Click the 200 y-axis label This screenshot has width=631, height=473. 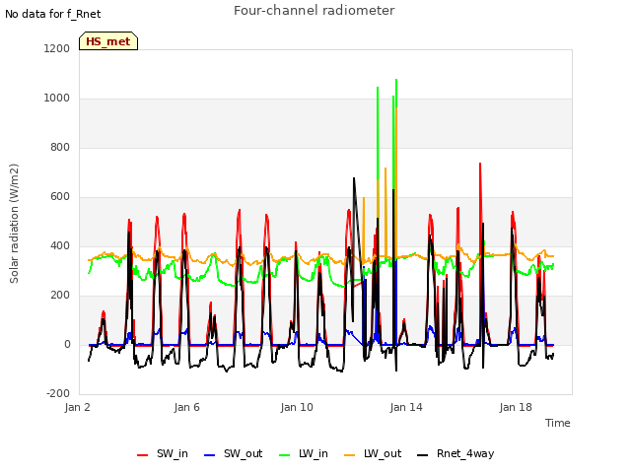60,295
